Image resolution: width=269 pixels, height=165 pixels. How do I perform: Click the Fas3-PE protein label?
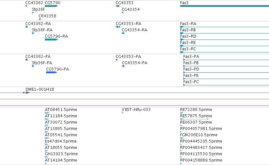point(191,76)
